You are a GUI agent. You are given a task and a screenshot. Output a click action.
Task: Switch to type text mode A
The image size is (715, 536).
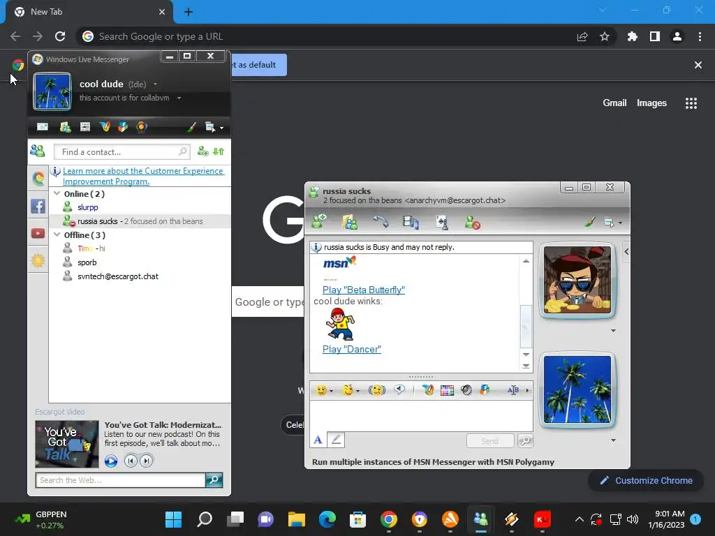click(x=318, y=440)
